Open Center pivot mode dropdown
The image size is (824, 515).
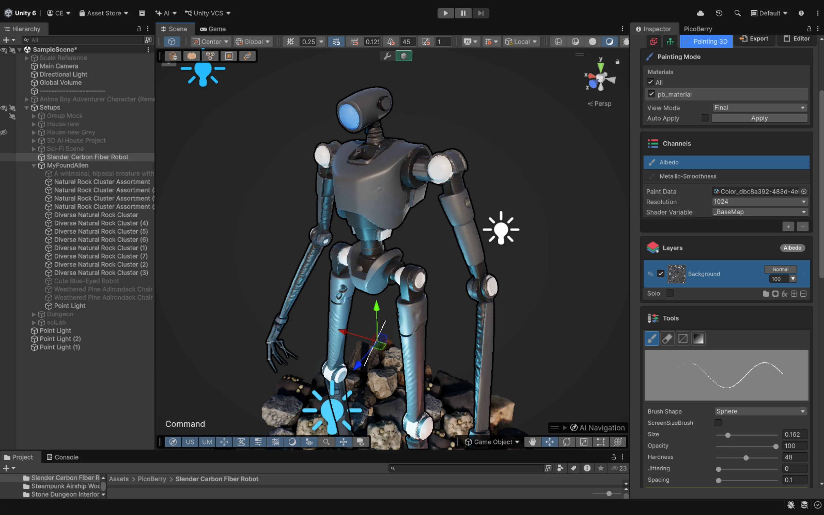(x=210, y=41)
